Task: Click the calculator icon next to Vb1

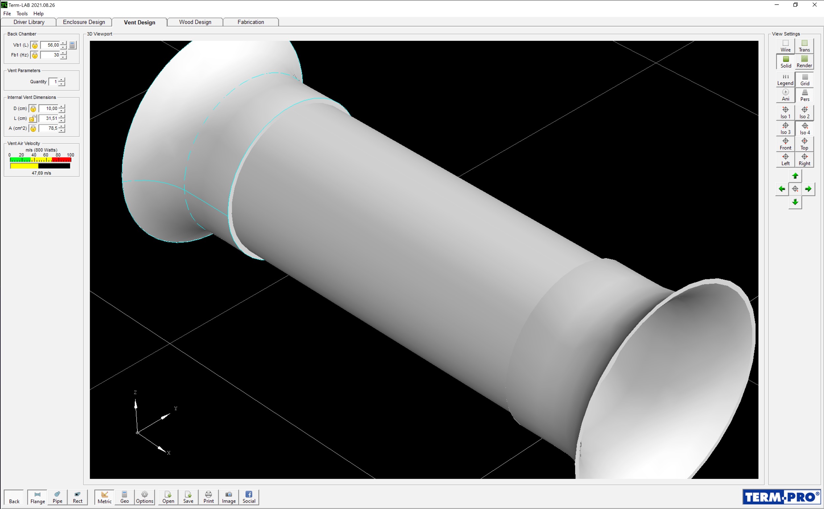Action: tap(72, 45)
